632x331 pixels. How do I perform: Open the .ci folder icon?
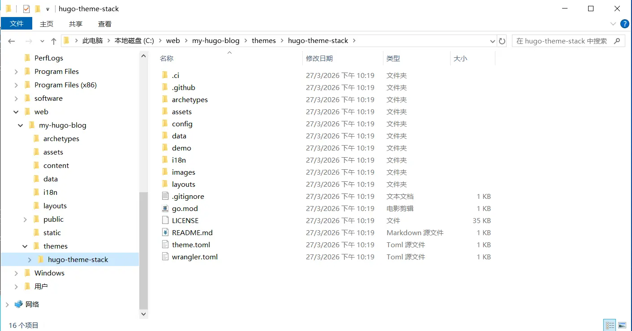click(x=165, y=75)
